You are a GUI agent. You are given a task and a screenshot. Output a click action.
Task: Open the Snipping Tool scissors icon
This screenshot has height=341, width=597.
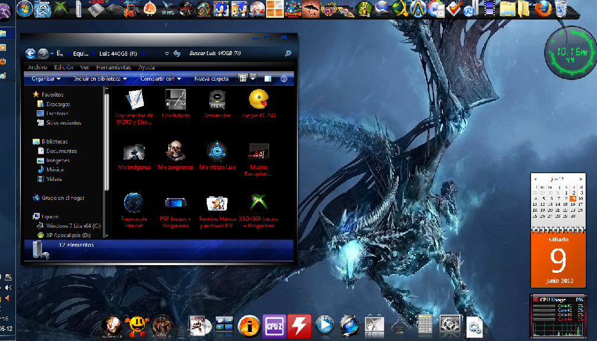[x=375, y=327]
